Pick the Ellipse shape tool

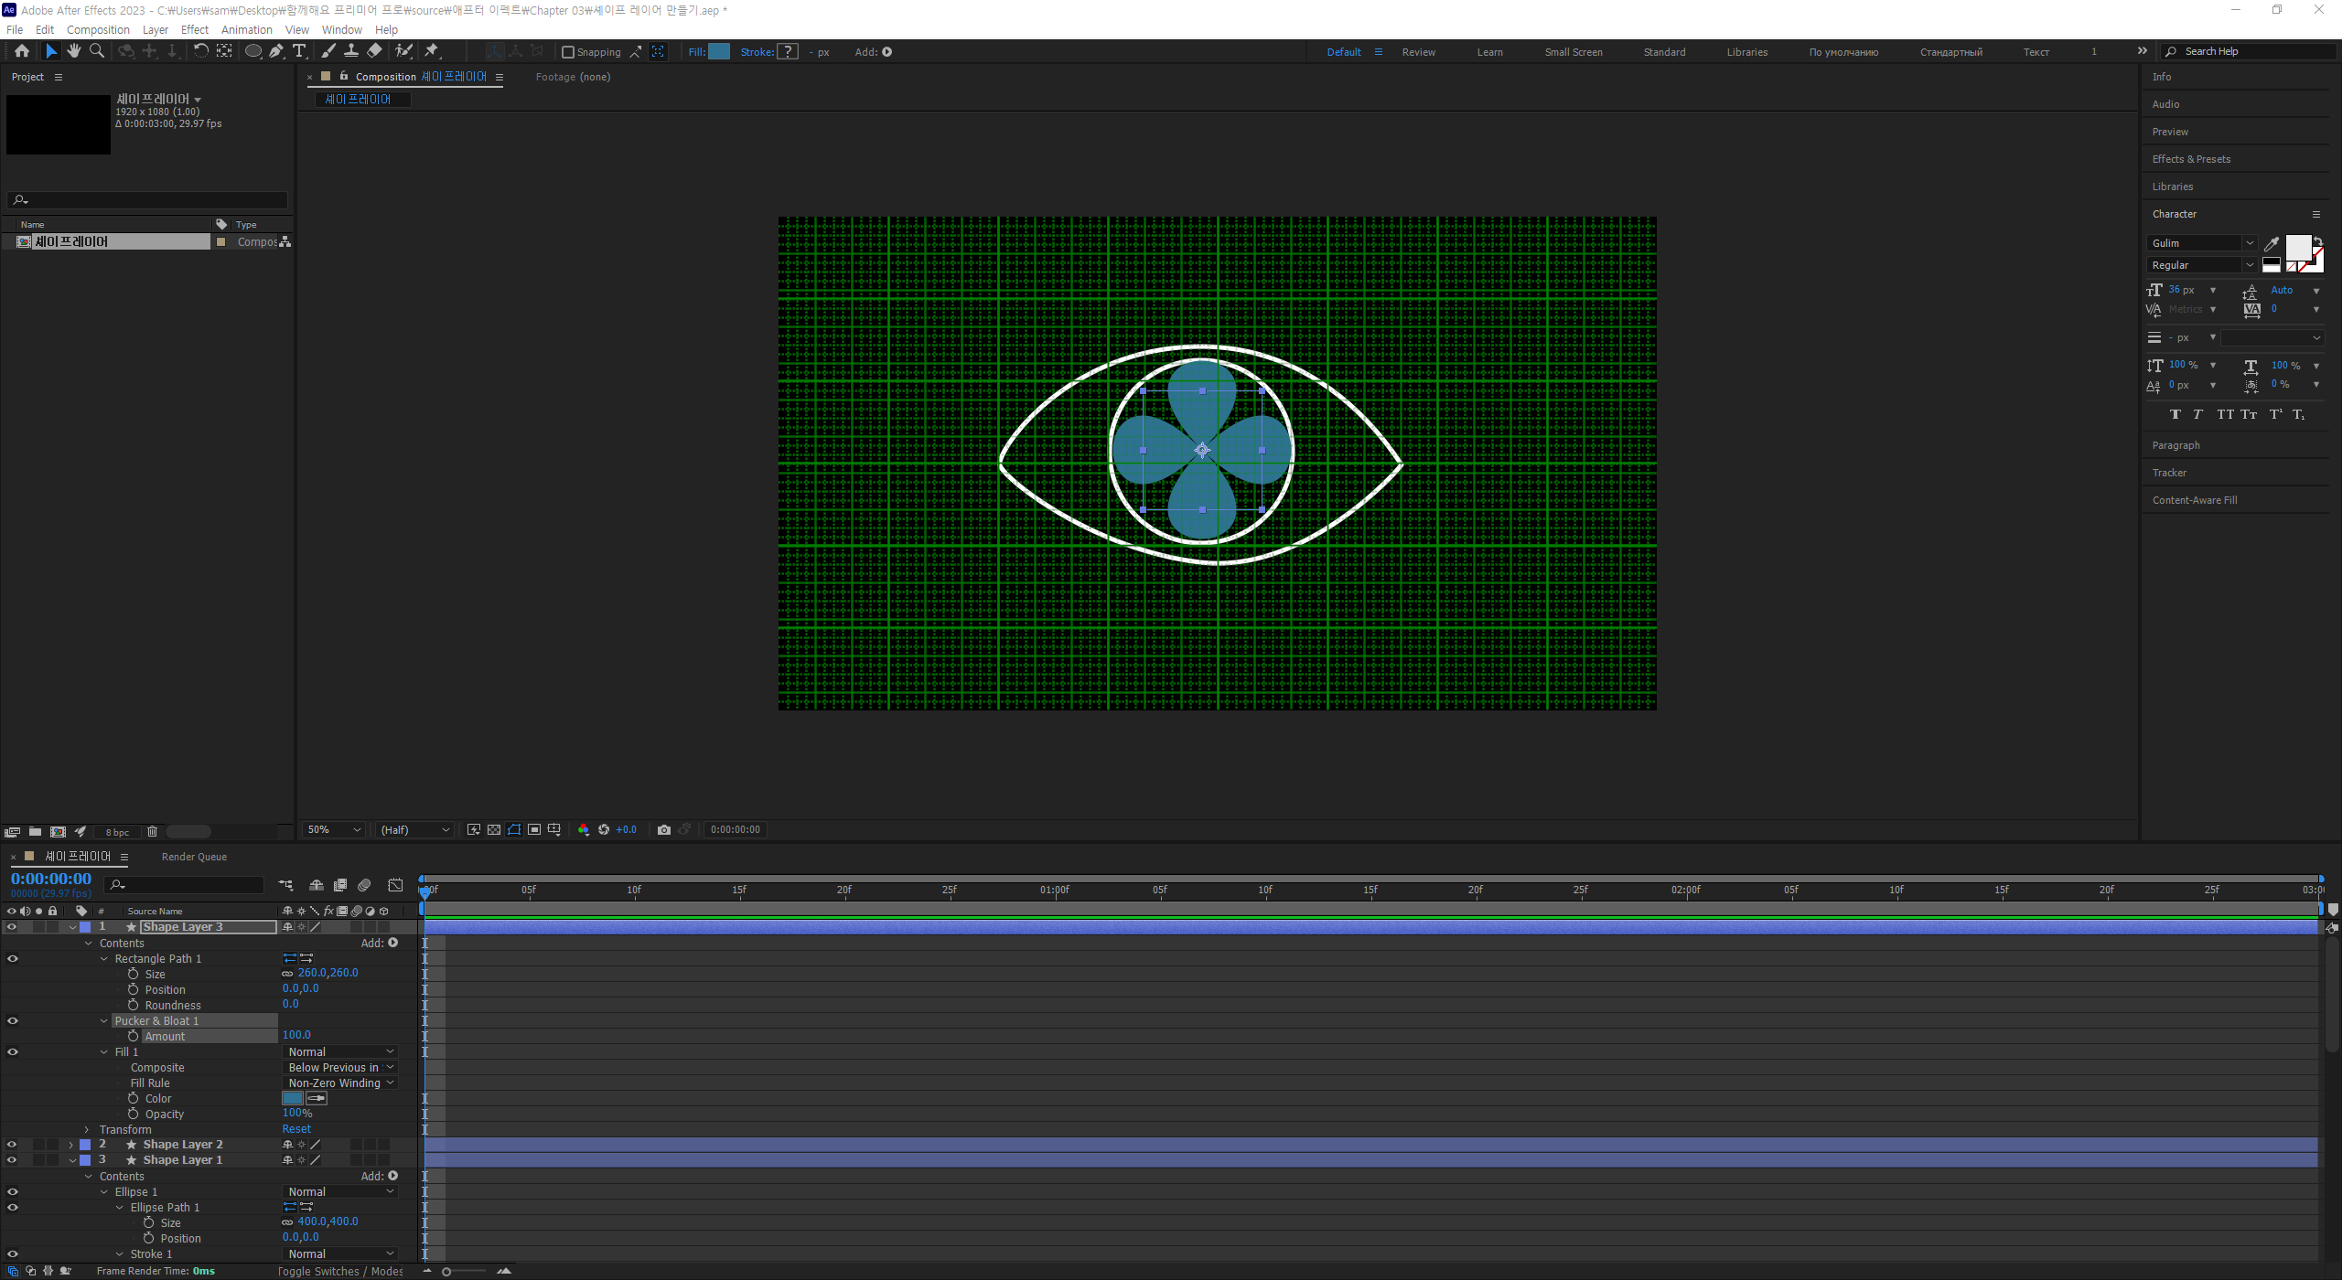pyautogui.click(x=252, y=51)
